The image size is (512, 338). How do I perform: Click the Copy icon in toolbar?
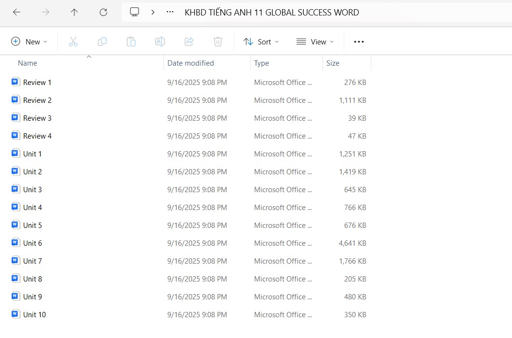click(102, 42)
